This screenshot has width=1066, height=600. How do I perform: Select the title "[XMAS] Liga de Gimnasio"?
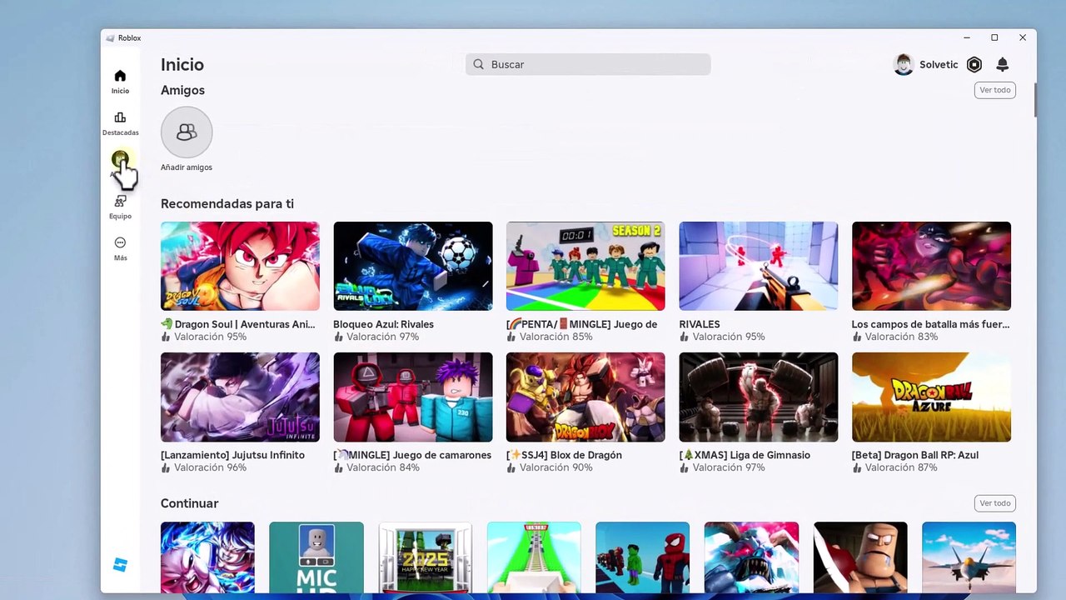tap(745, 455)
